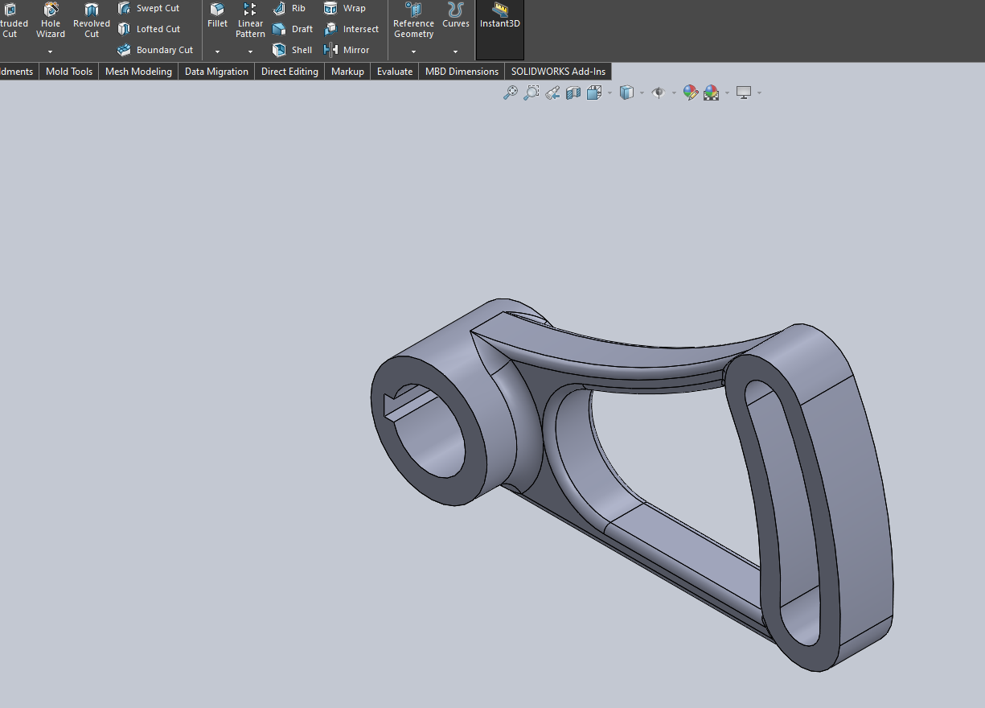
Task: Toggle Instant3D on or off
Action: click(499, 20)
